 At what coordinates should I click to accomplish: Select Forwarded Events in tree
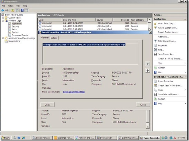coord(20,35)
